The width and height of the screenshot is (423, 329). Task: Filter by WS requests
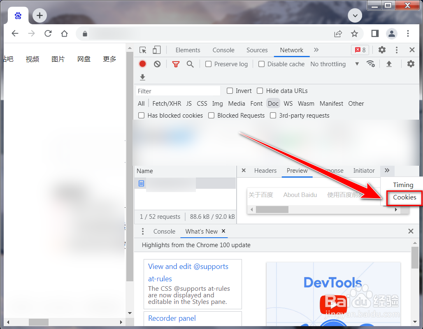(288, 104)
